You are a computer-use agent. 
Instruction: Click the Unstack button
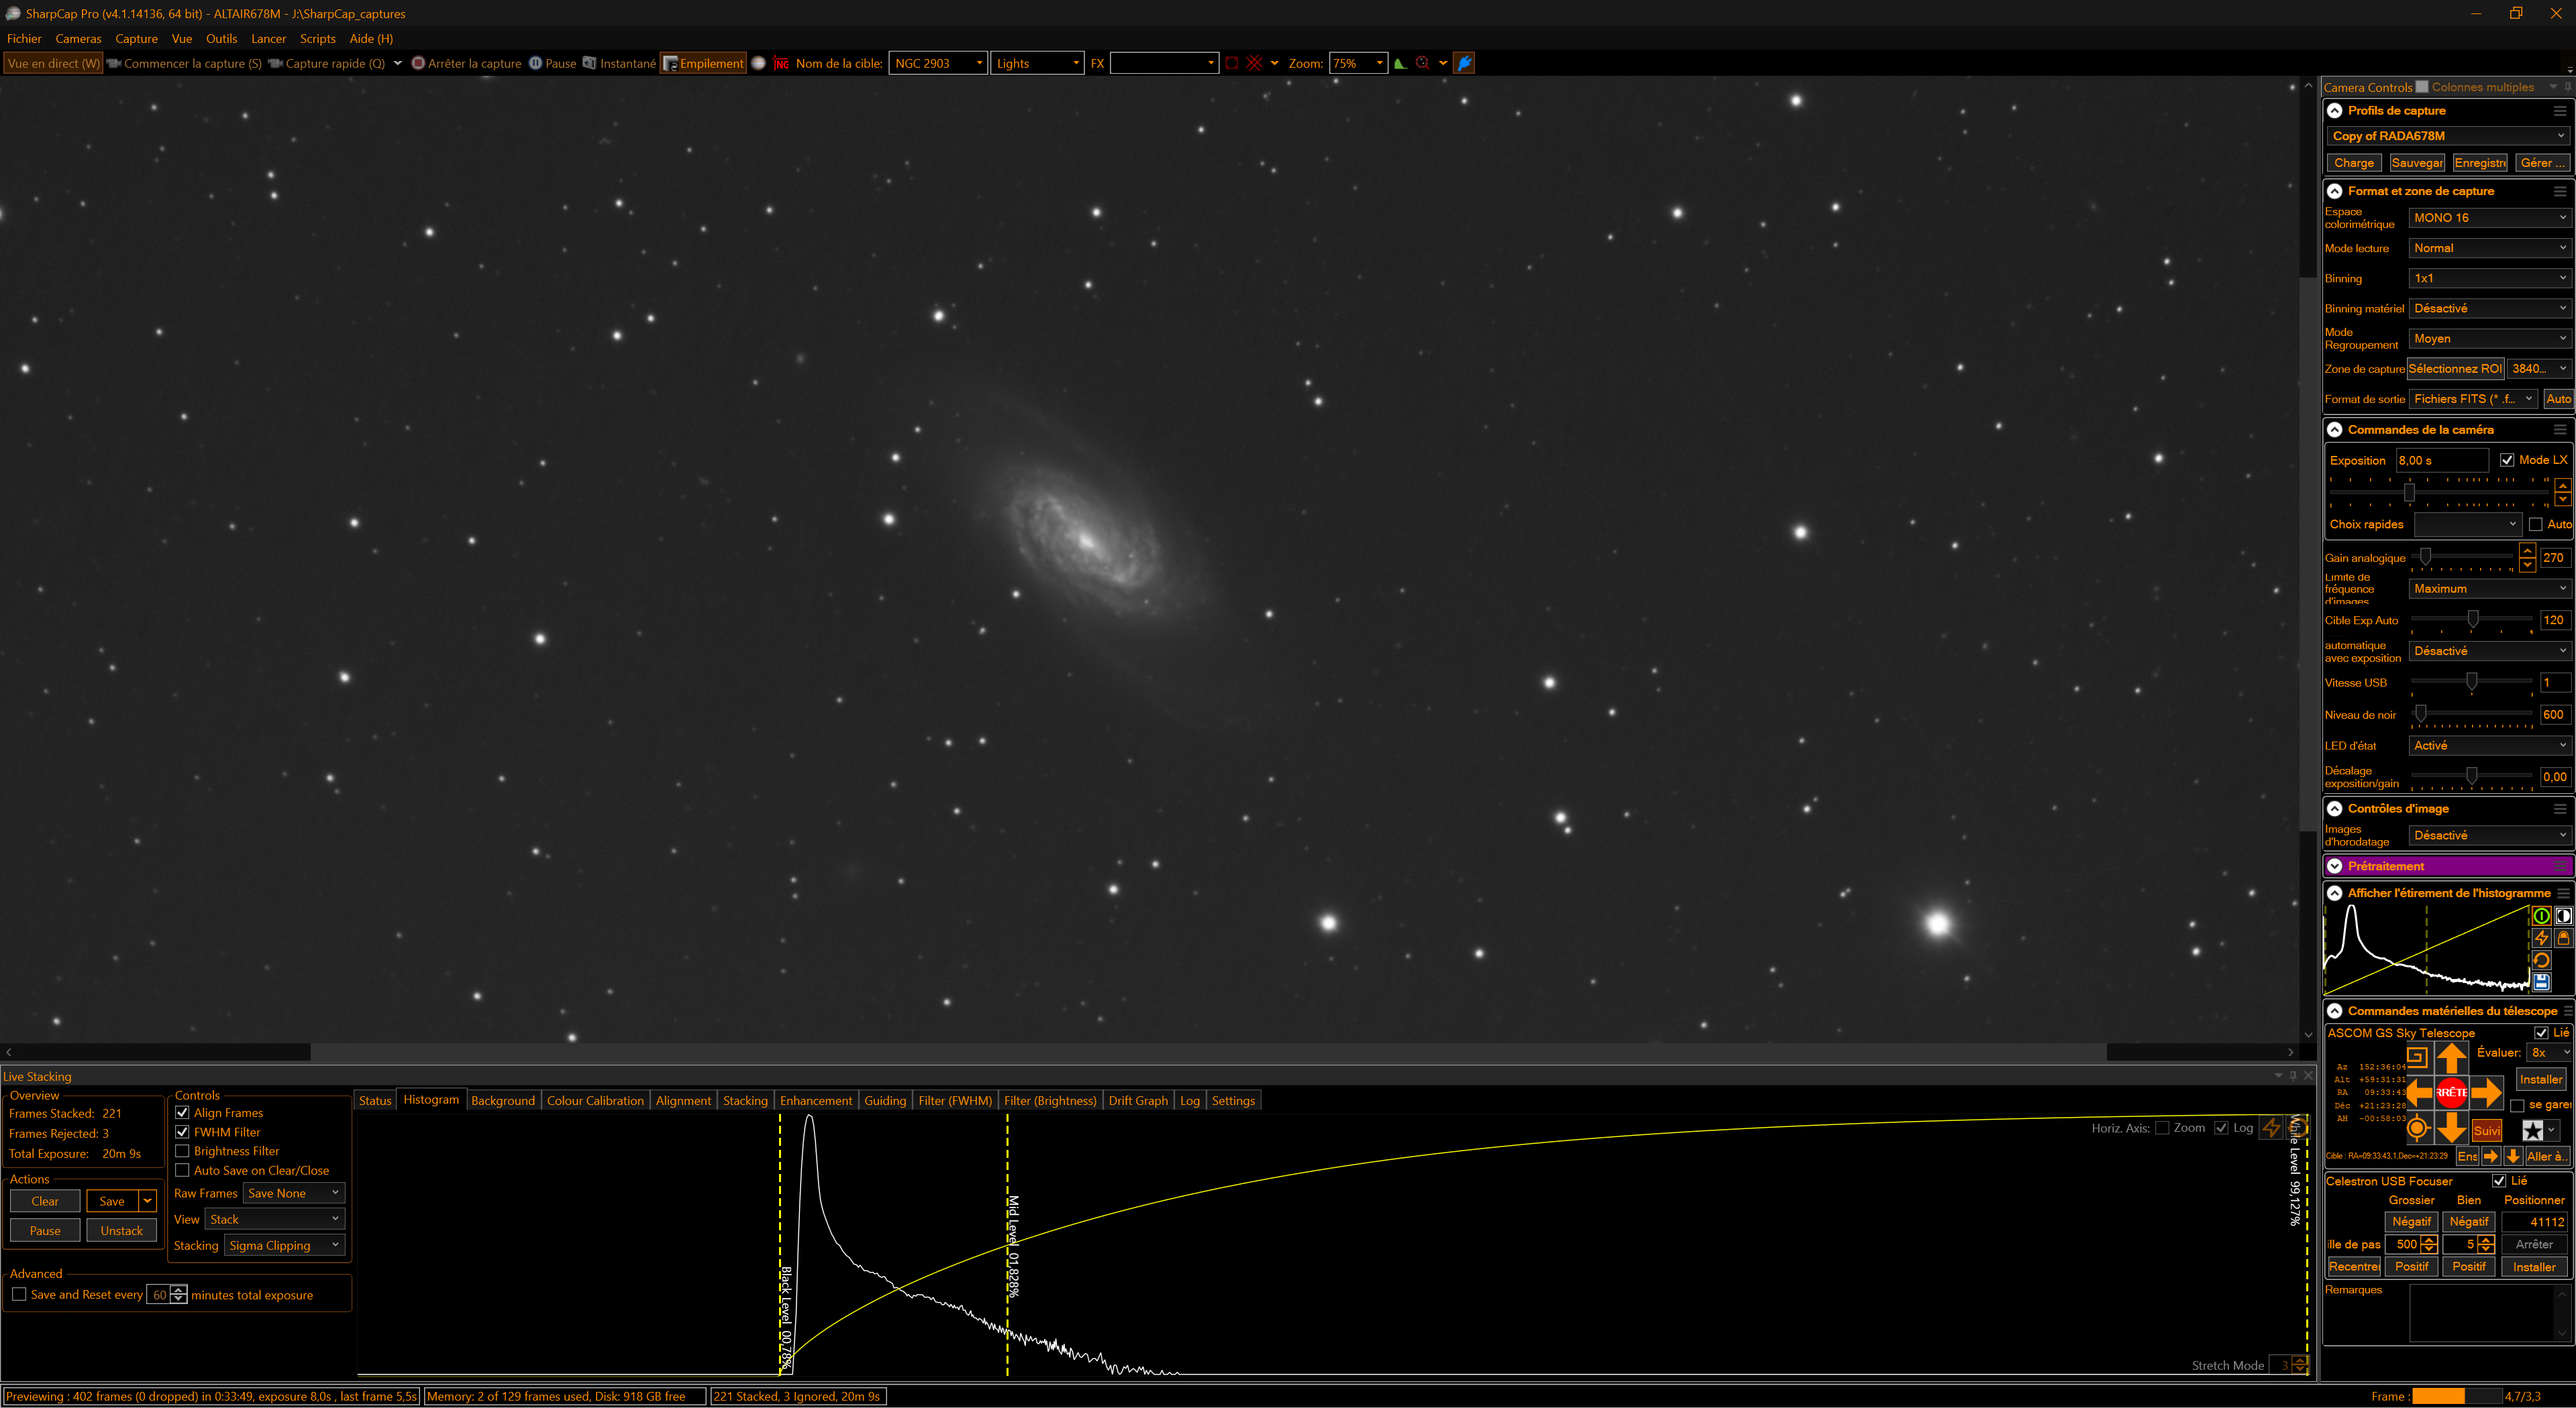(121, 1230)
